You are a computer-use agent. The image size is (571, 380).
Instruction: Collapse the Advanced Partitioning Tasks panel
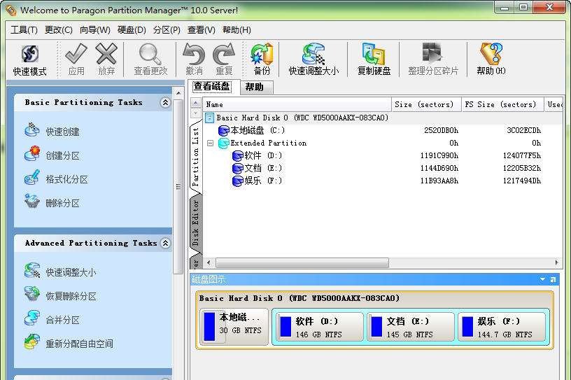165,243
